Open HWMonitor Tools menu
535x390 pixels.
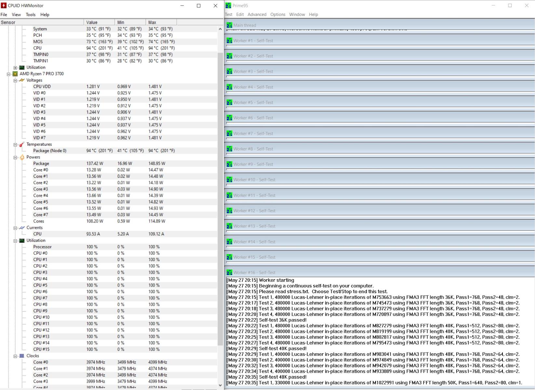(x=31, y=15)
